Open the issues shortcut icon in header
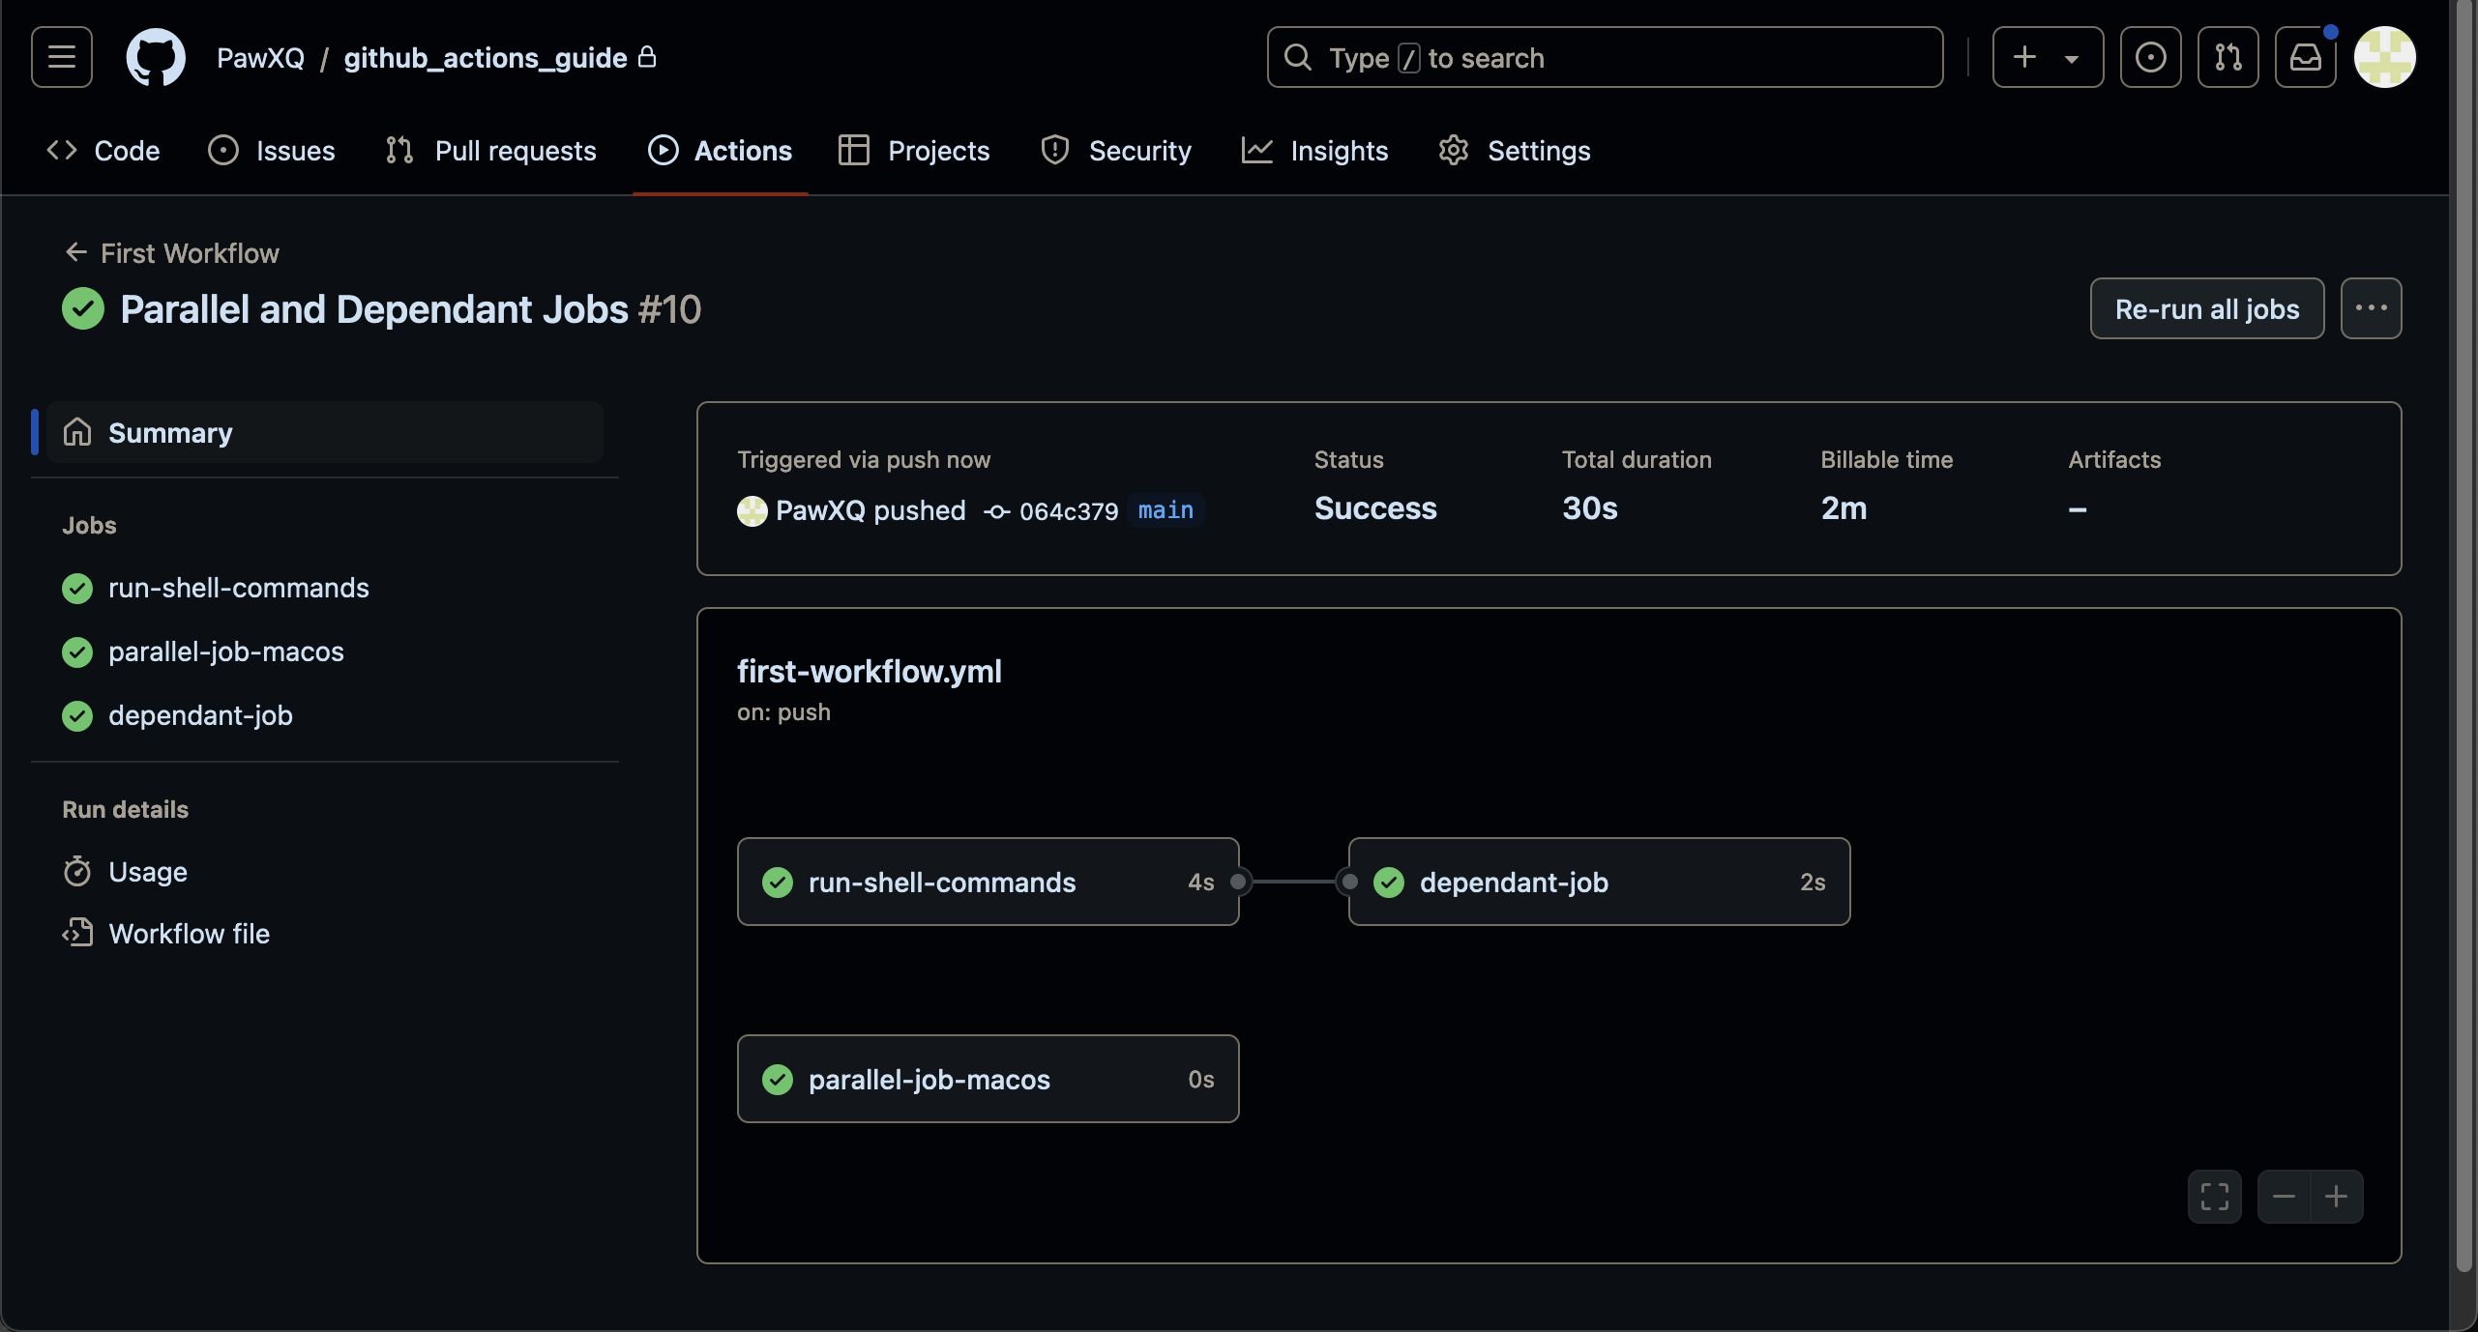The image size is (2478, 1332). [2150, 57]
